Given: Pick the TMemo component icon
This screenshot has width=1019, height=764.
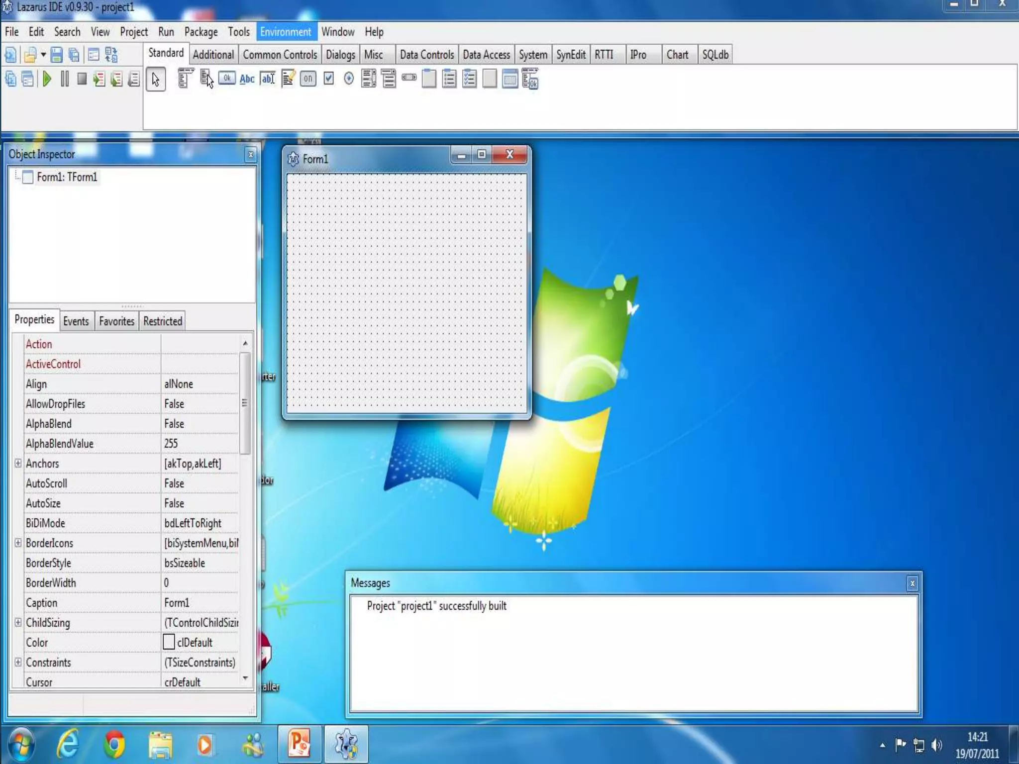Looking at the screenshot, I should [288, 79].
